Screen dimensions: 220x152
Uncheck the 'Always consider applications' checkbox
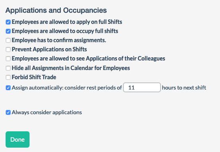pos(8,113)
